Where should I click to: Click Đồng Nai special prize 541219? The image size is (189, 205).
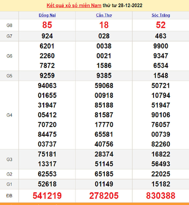click(x=47, y=196)
